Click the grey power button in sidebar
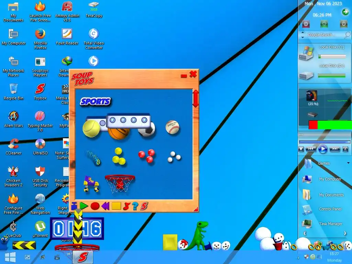352x264 pixels. pyautogui.click(x=343, y=24)
